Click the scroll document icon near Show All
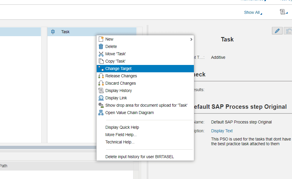292x179 pixels. pos(282,12)
